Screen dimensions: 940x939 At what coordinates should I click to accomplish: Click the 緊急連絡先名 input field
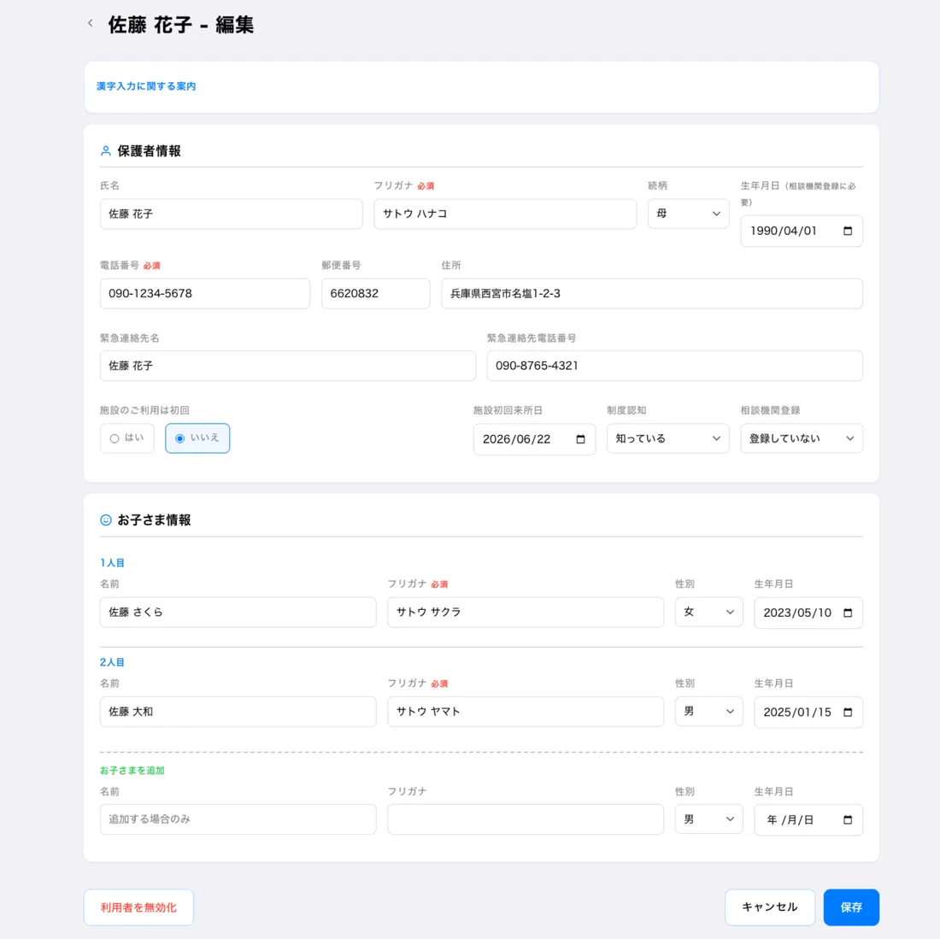(288, 366)
